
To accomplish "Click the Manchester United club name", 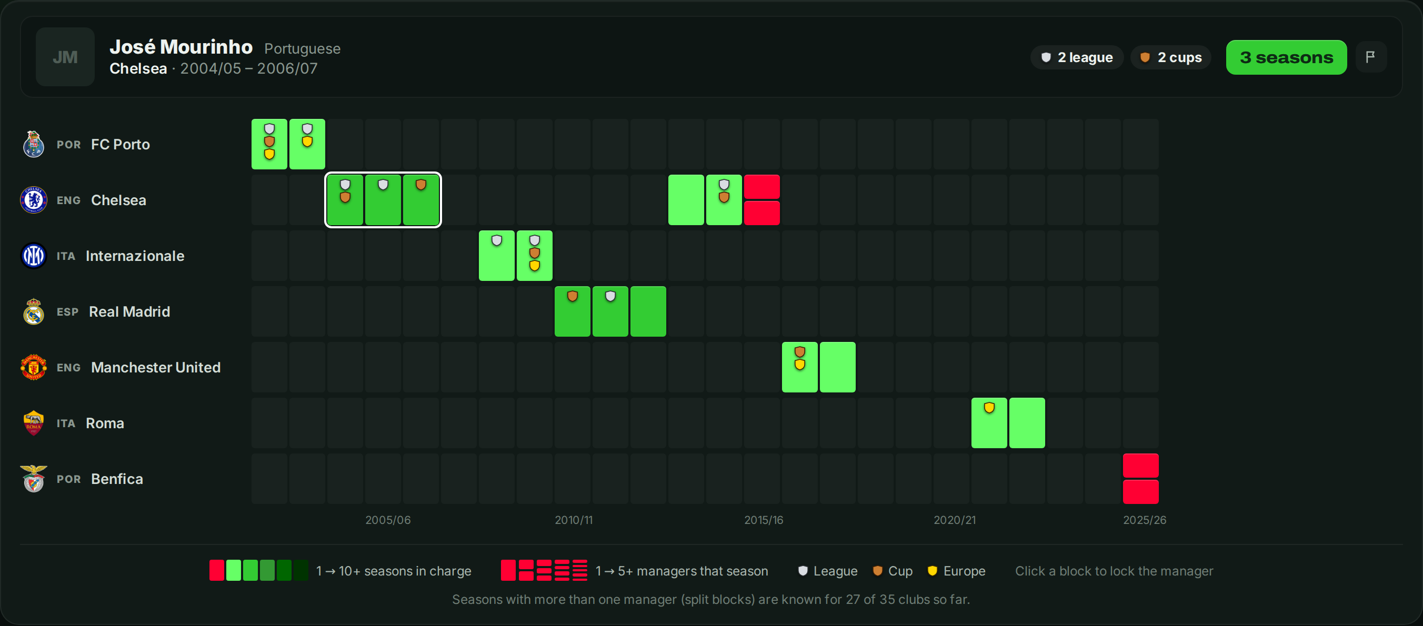I will 156,367.
